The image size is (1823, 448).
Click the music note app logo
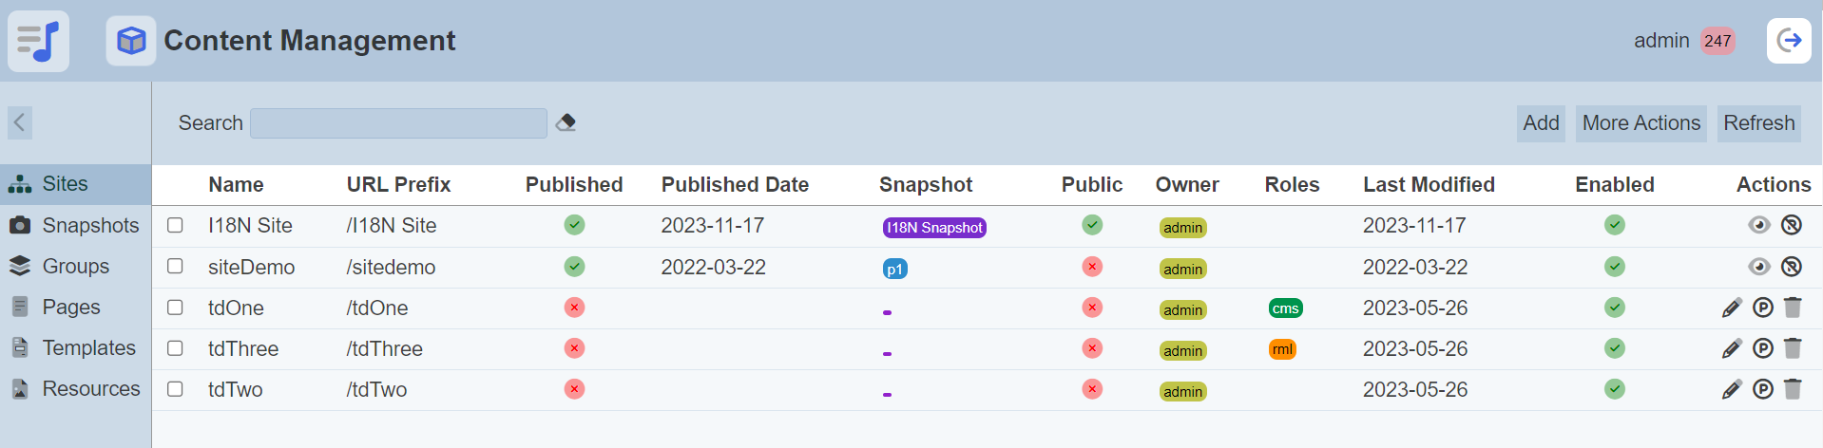(x=39, y=41)
